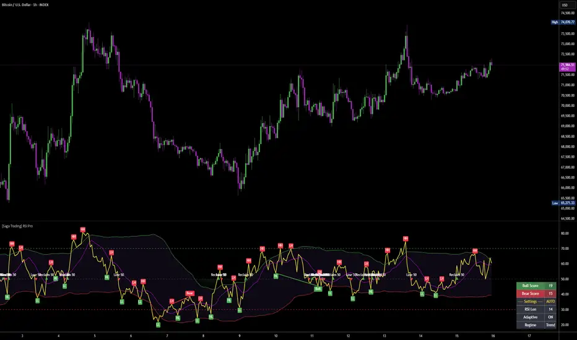577x340 pixels.
Task: Click date 9 on the time axis
Action: pos(240,336)
